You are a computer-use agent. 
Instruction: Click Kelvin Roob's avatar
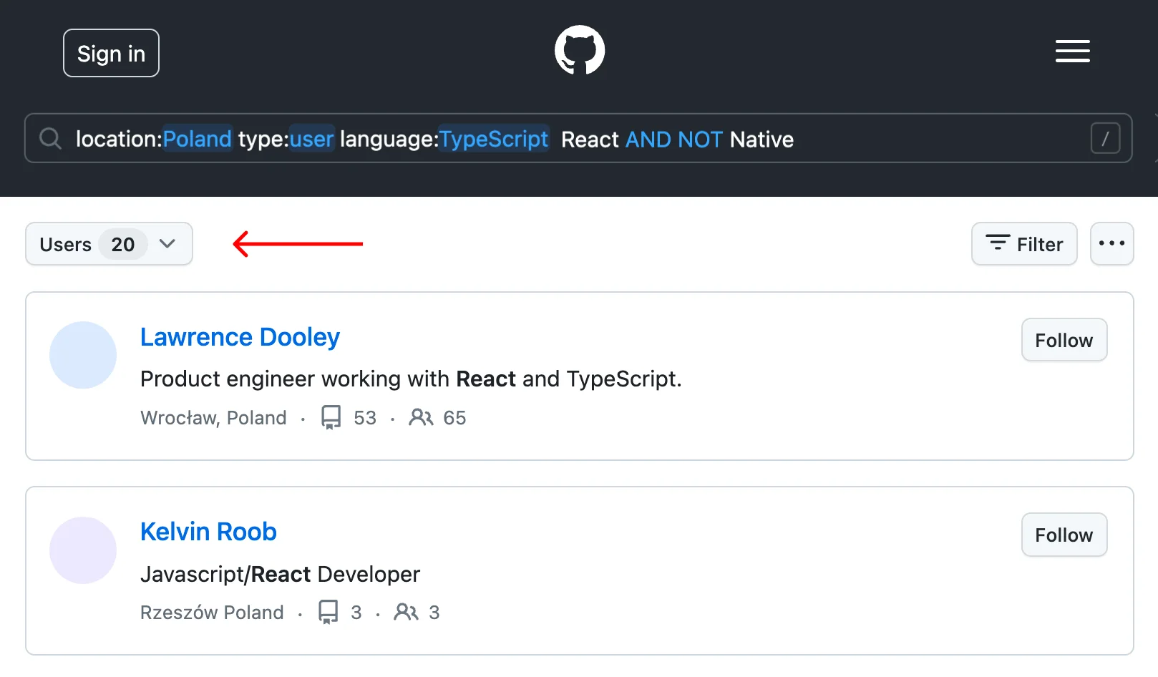pos(83,550)
